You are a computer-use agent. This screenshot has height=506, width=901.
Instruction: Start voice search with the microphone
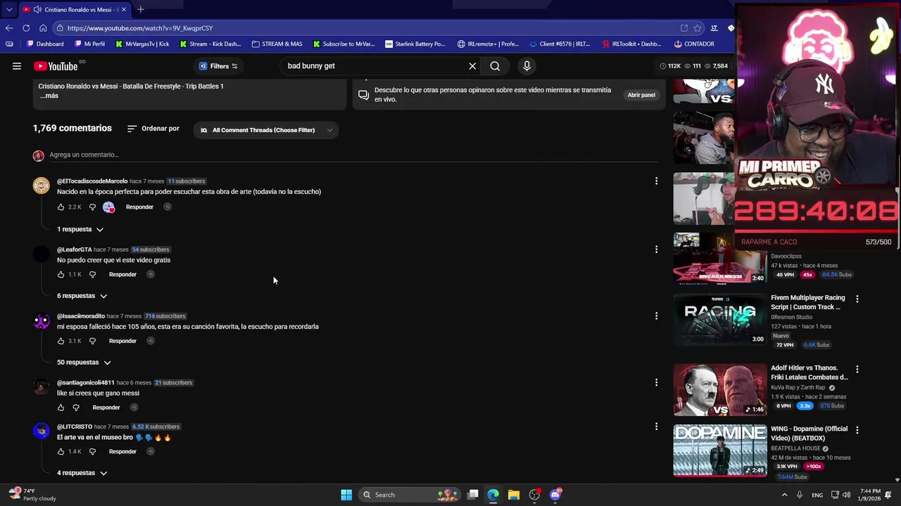point(527,66)
